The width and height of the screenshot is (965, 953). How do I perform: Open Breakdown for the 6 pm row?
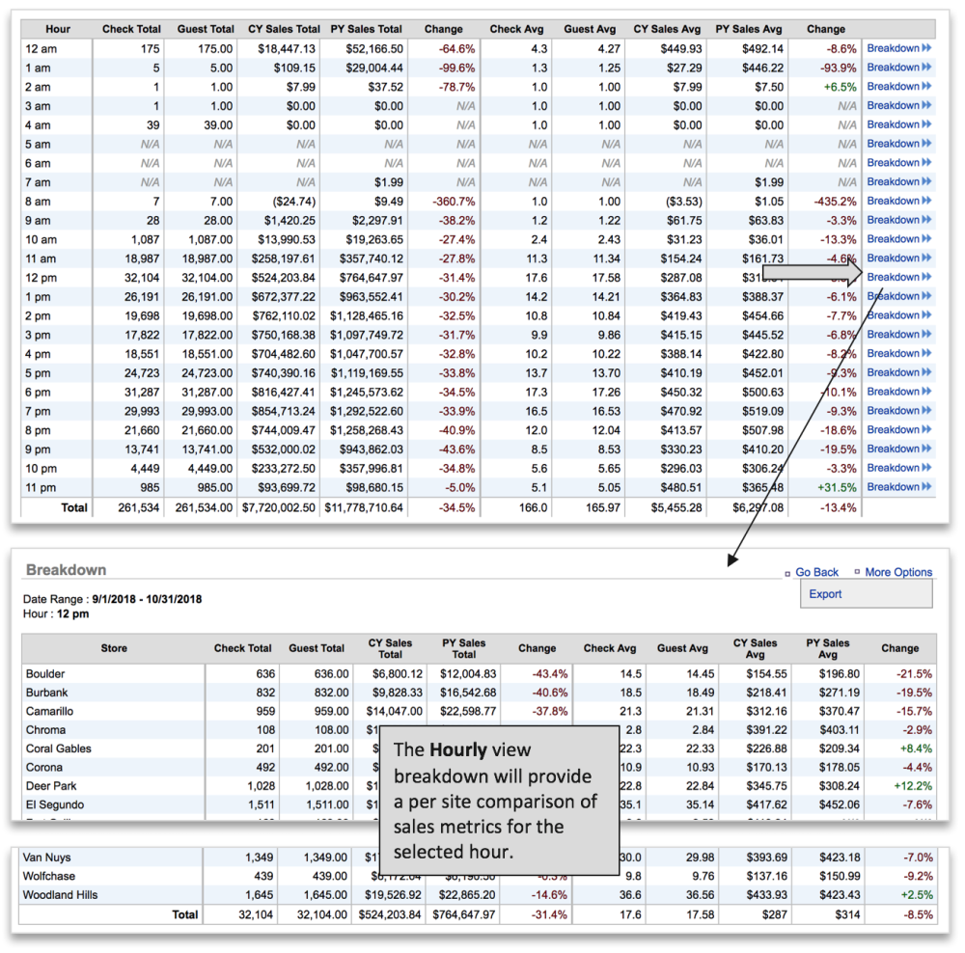898,392
